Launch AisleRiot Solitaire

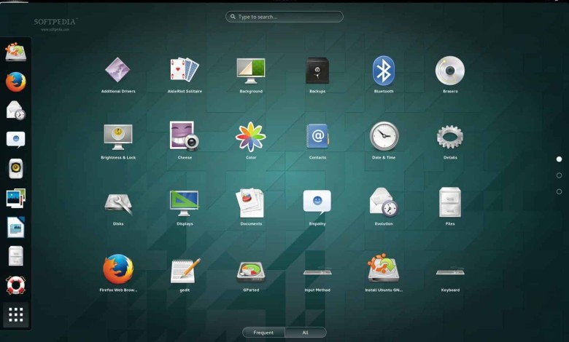[185, 70]
